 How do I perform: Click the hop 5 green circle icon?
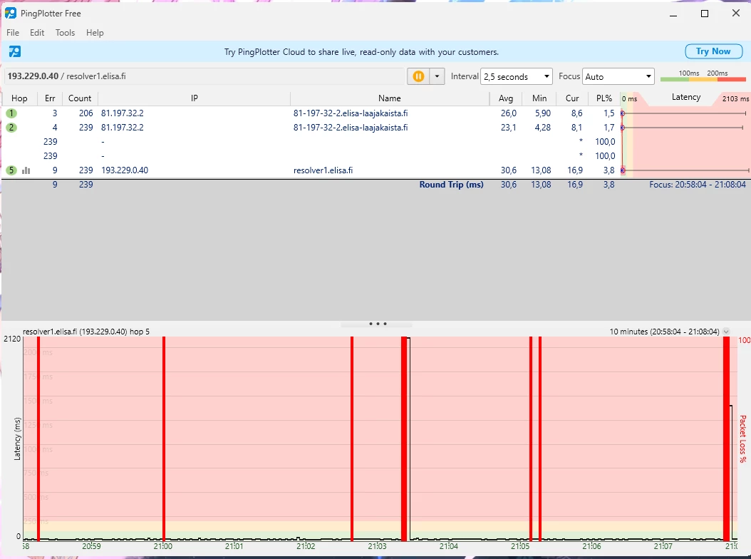click(11, 170)
